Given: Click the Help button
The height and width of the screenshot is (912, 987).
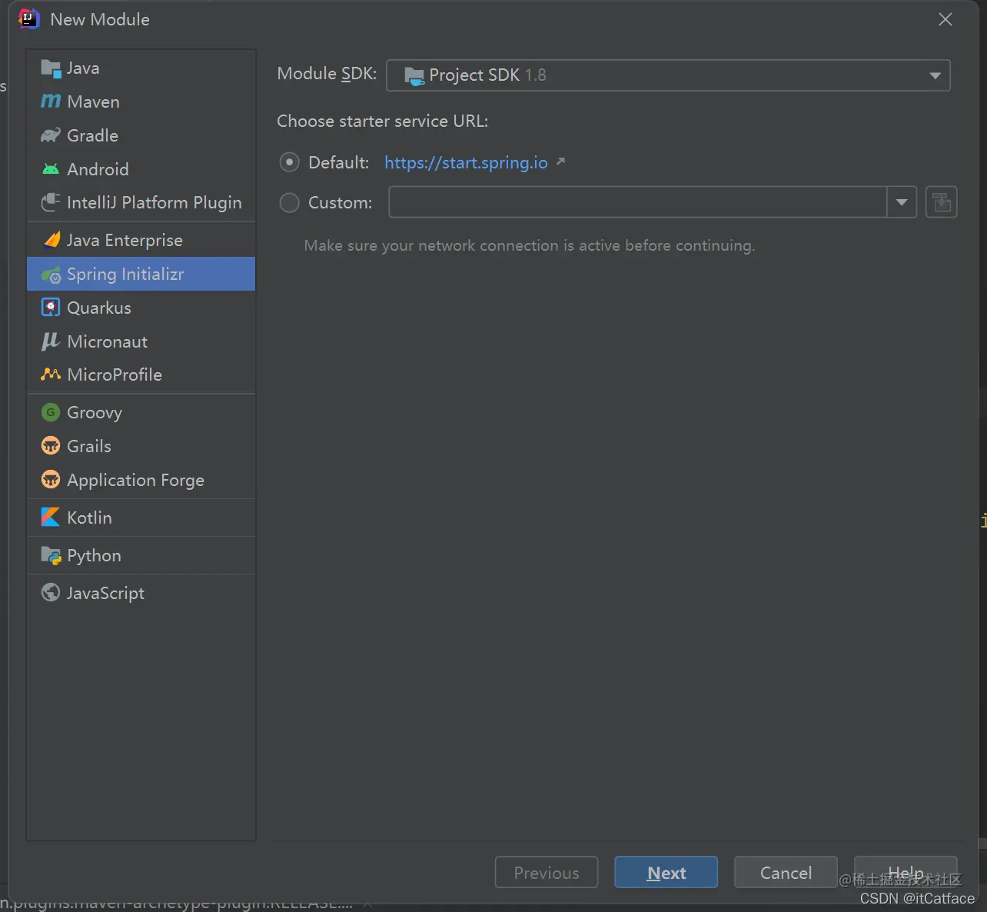Looking at the screenshot, I should click(906, 873).
